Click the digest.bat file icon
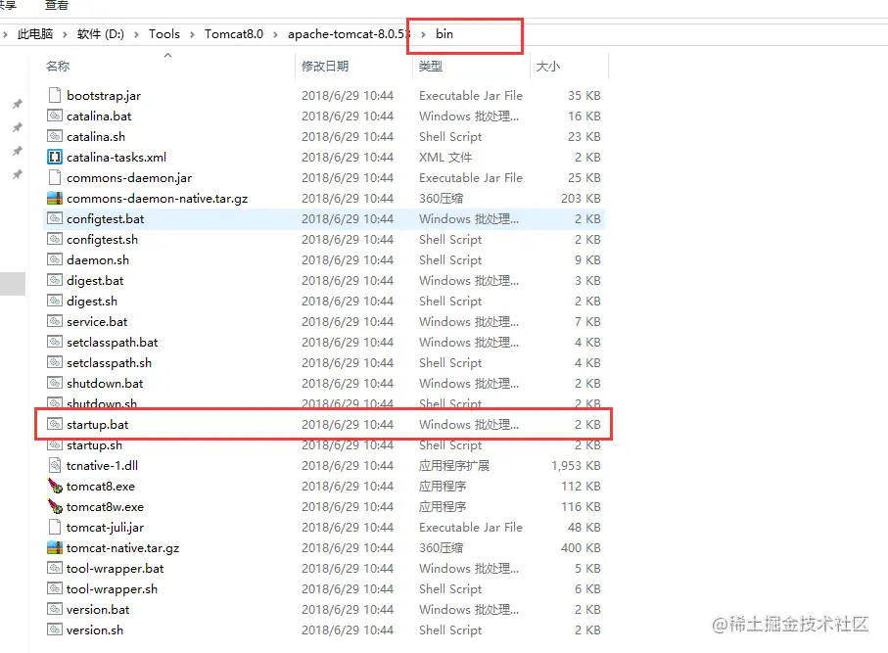The height and width of the screenshot is (653, 888). tap(55, 280)
